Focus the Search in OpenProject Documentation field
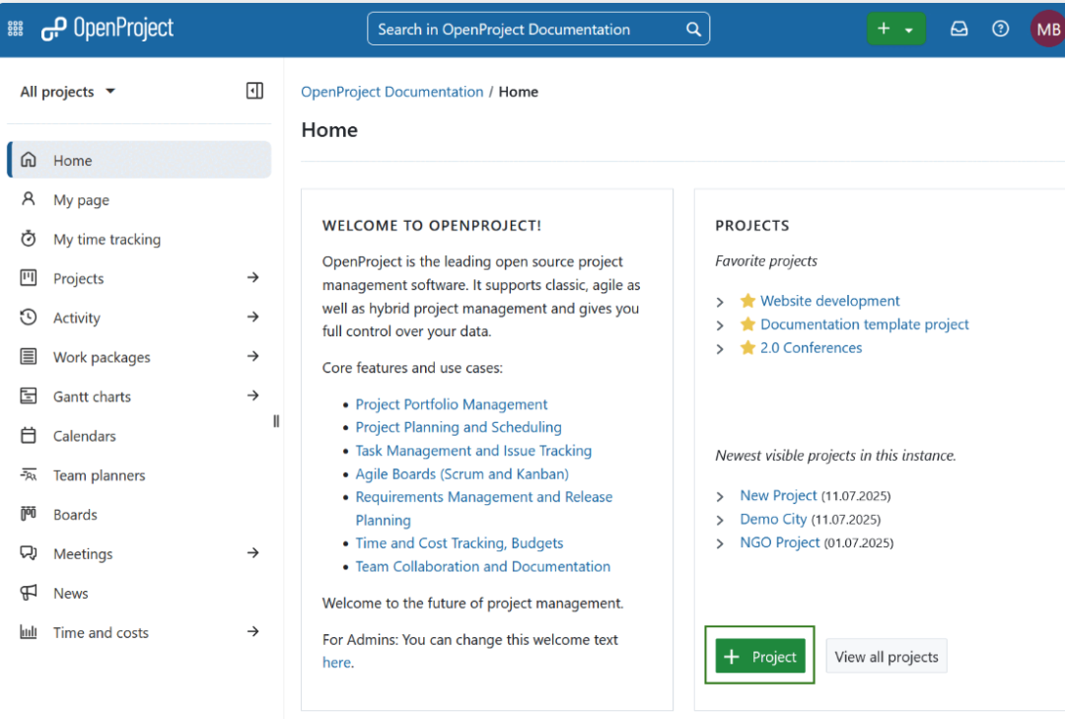Viewport: 1065px width, 719px height. tap(538, 30)
